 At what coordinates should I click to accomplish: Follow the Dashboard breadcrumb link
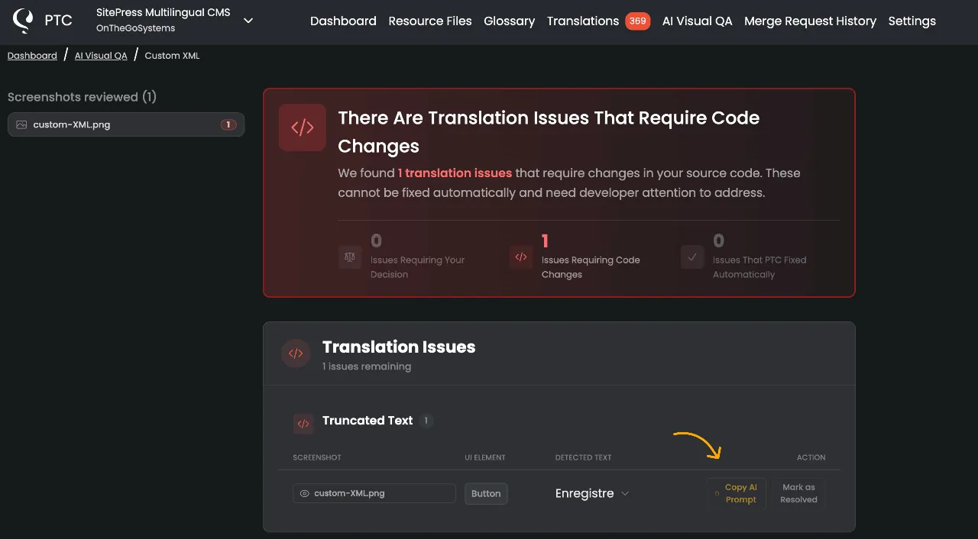point(32,56)
